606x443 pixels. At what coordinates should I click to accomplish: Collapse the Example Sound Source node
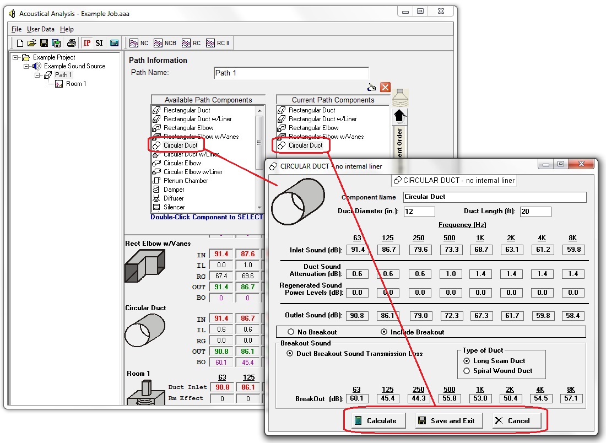coord(26,66)
